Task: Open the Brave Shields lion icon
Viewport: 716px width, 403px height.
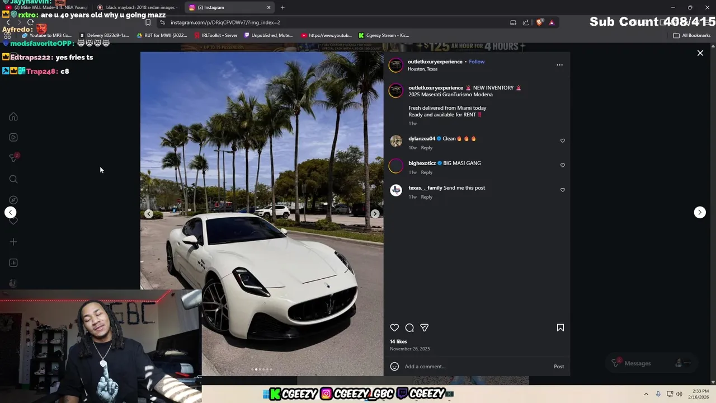Action: (539, 22)
